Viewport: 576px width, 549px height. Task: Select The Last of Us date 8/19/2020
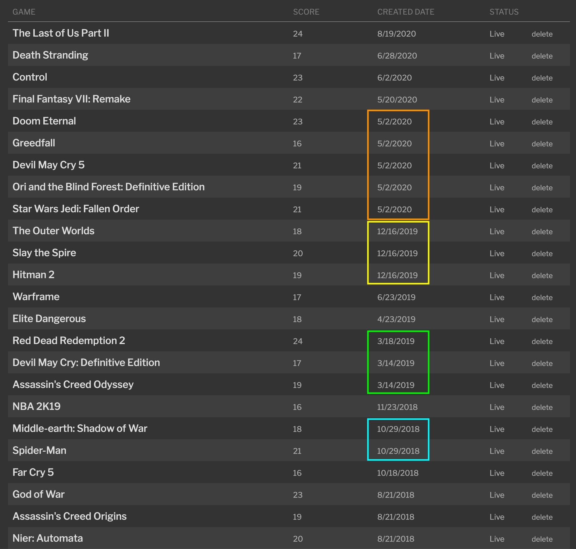click(397, 34)
